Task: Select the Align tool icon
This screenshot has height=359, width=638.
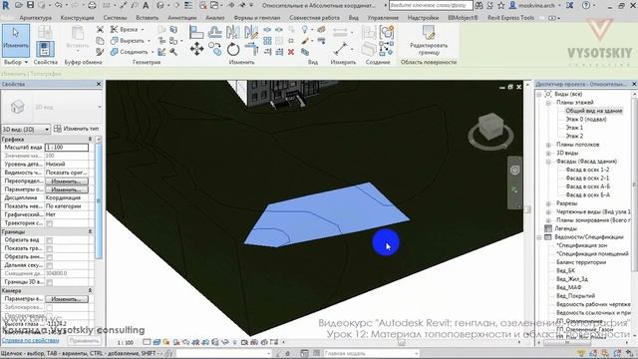Action: pyautogui.click(x=196, y=32)
